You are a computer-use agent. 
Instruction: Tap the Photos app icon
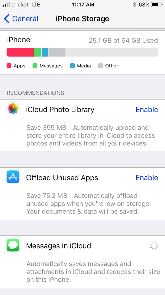point(13,109)
